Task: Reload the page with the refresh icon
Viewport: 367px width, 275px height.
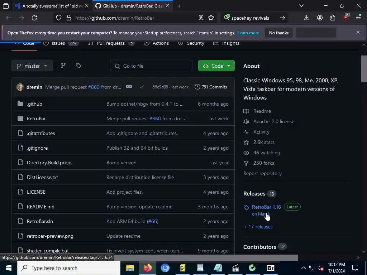Action: pos(34,18)
